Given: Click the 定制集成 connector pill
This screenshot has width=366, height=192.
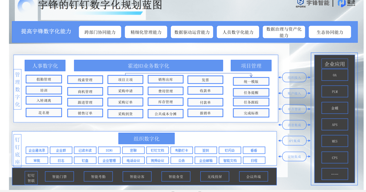Looking at the screenshot, I should pos(294,157).
